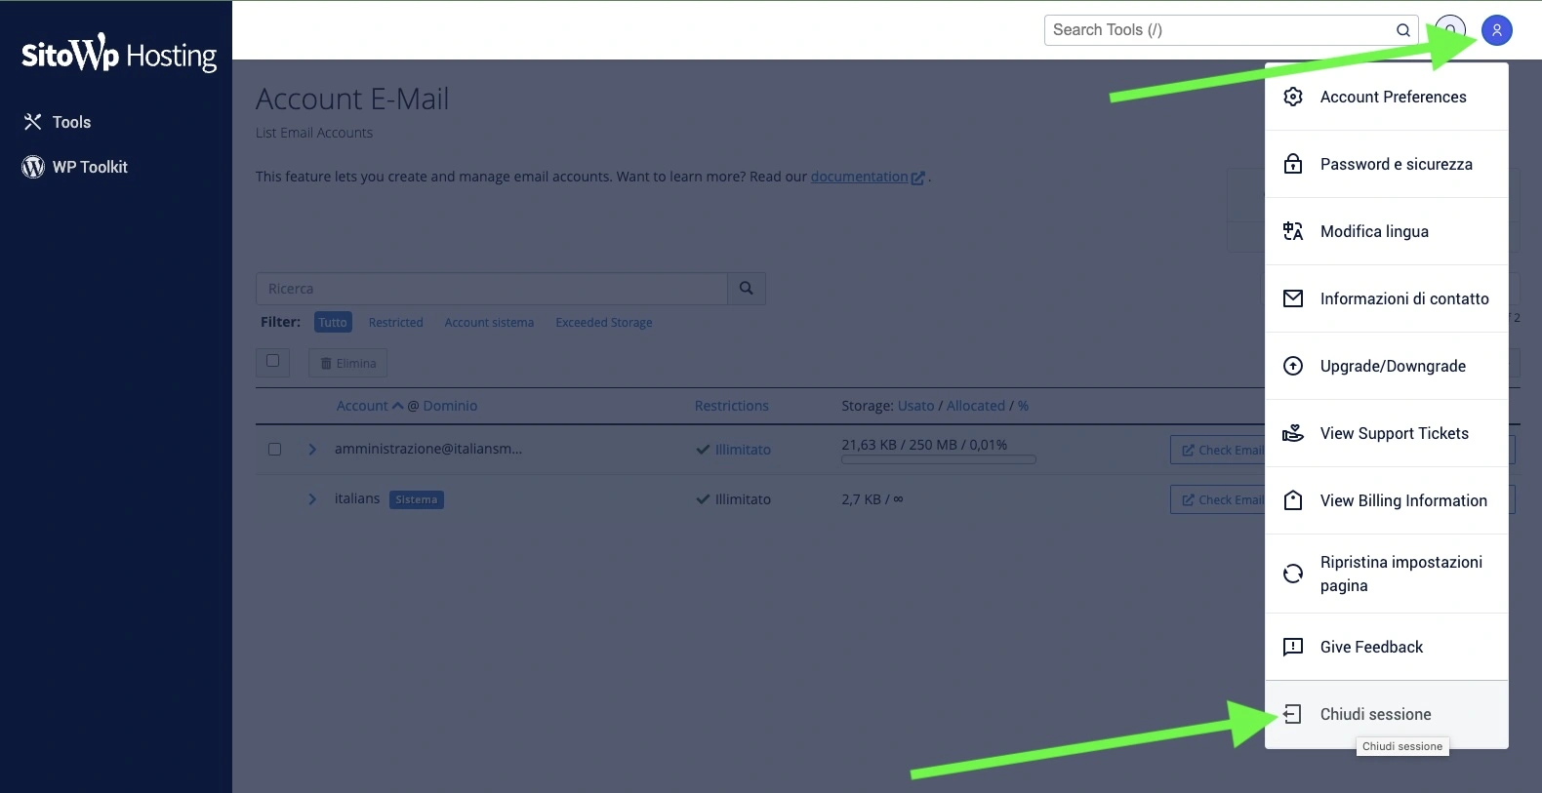Select the Exceeded Storage filter

point(604,323)
